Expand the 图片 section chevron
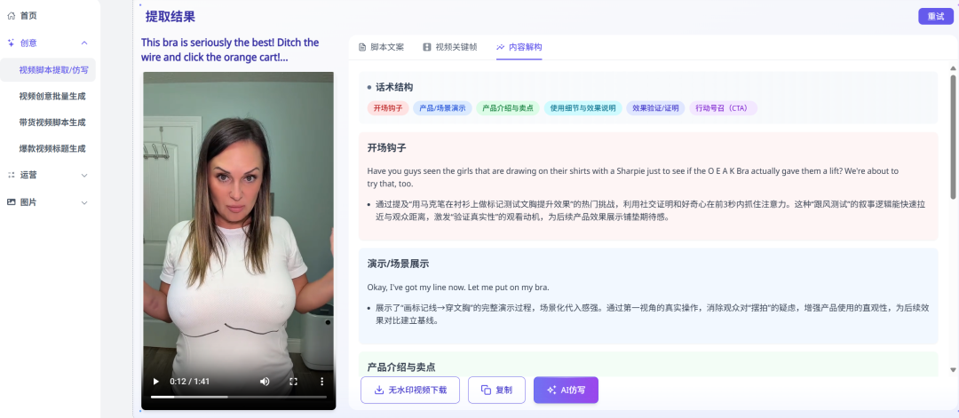Viewport: 959px width, 418px height. [84, 202]
